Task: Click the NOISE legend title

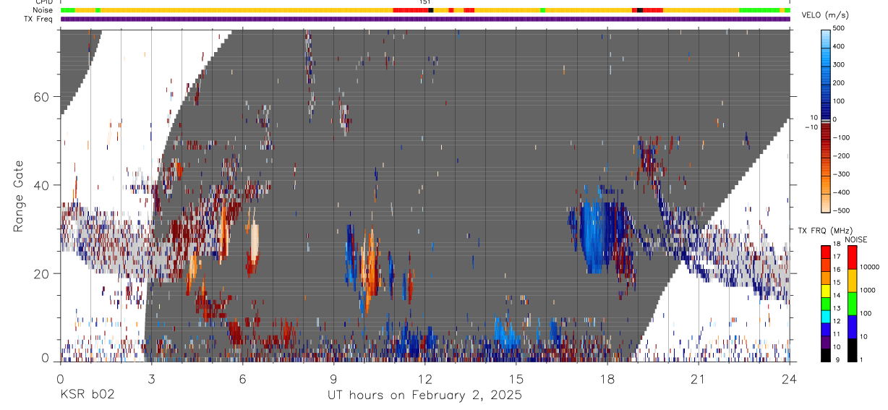Action: 855,239
